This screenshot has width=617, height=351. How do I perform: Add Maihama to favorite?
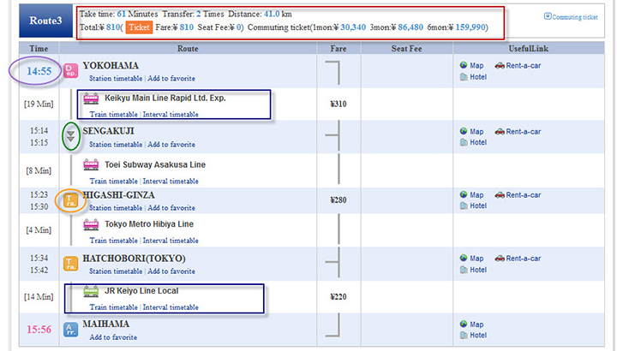pyautogui.click(x=113, y=337)
